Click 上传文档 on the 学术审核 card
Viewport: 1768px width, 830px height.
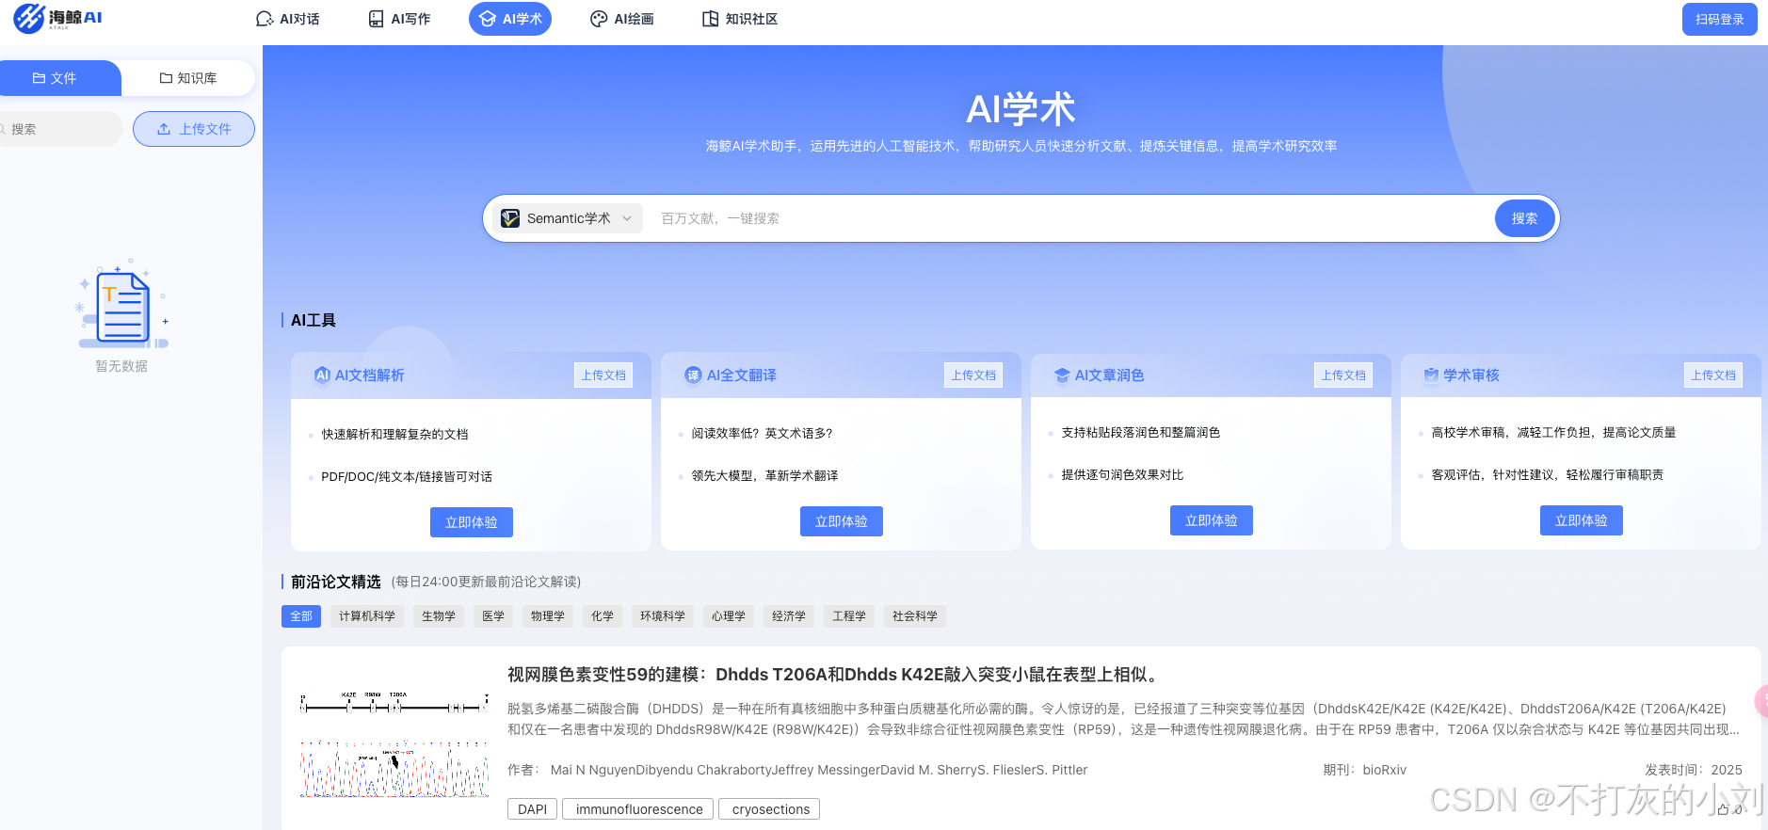pyautogui.click(x=1713, y=375)
